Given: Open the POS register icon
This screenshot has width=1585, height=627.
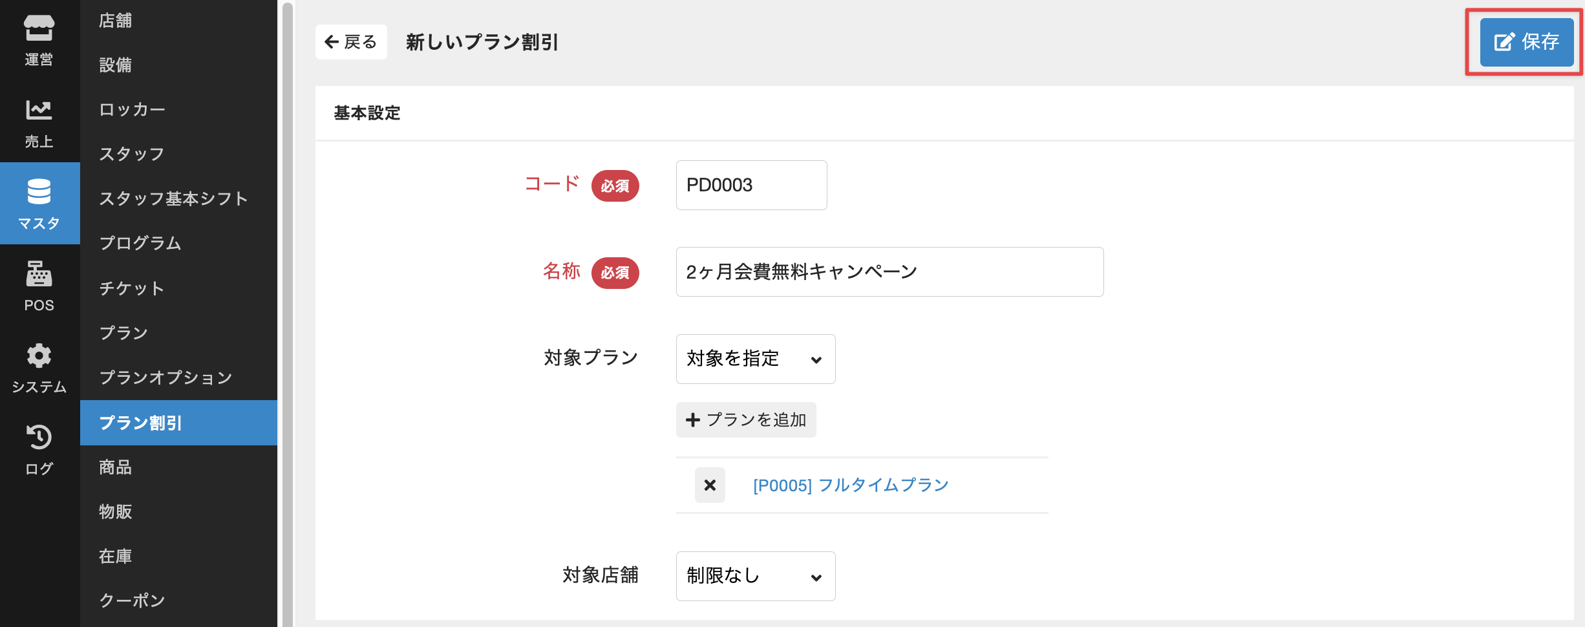Looking at the screenshot, I should (x=39, y=285).
